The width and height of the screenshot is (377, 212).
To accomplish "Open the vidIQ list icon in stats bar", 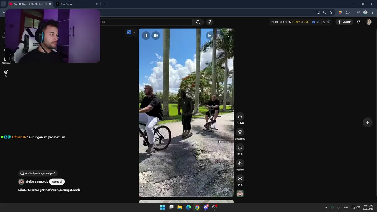I will click(318, 22).
